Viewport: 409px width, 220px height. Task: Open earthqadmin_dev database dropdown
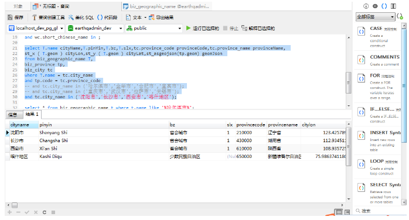95,28
